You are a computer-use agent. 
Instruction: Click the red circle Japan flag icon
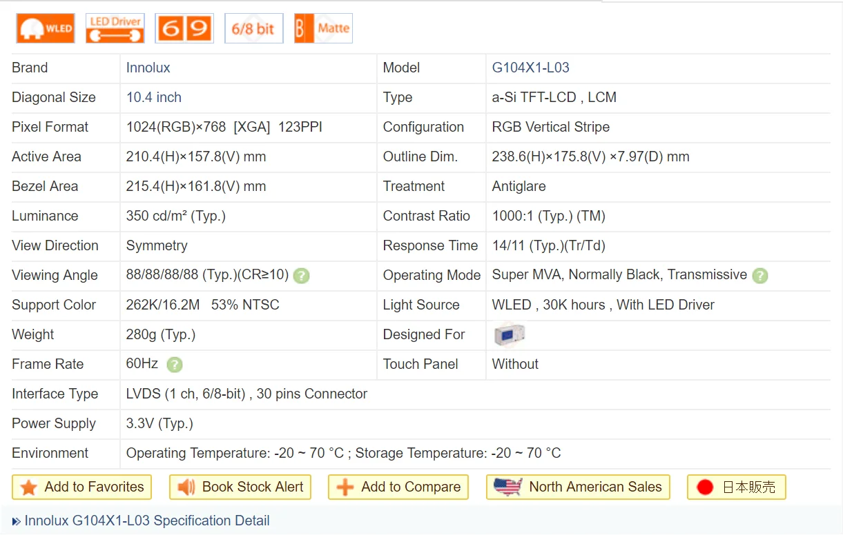(705, 487)
